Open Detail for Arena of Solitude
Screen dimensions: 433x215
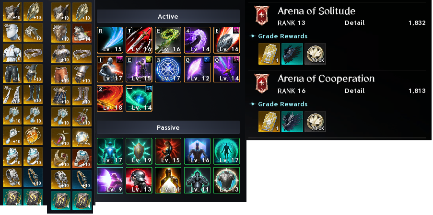pyautogui.click(x=354, y=23)
